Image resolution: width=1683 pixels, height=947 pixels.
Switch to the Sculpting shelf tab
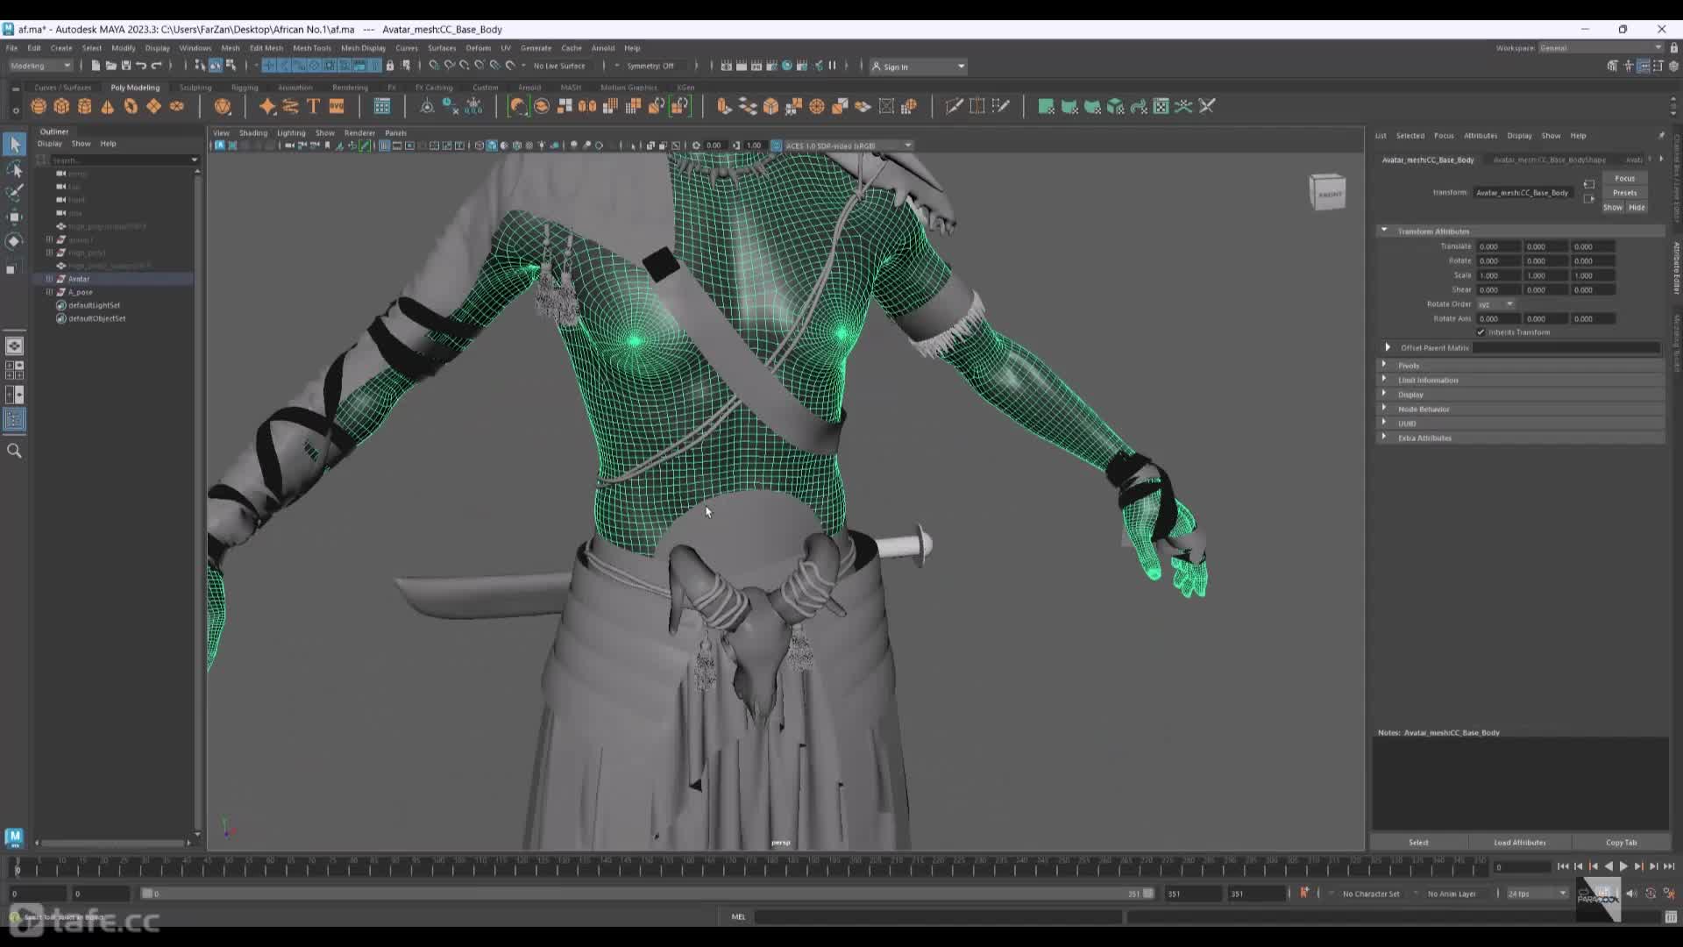195,88
